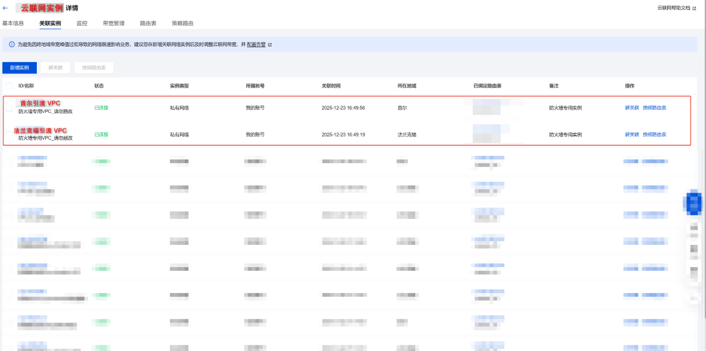Click 换绑路由表 in the 首尔 row
This screenshot has width=706, height=351.
654,108
